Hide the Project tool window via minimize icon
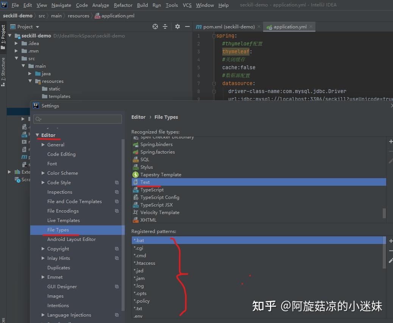The image size is (393, 323). pos(187,26)
